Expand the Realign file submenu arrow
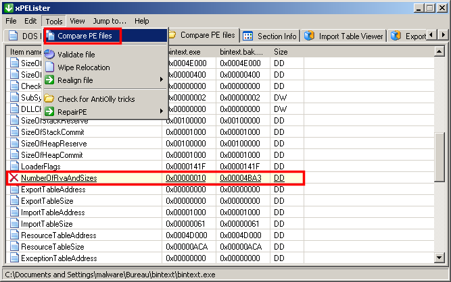The image size is (451, 282). click(x=161, y=80)
